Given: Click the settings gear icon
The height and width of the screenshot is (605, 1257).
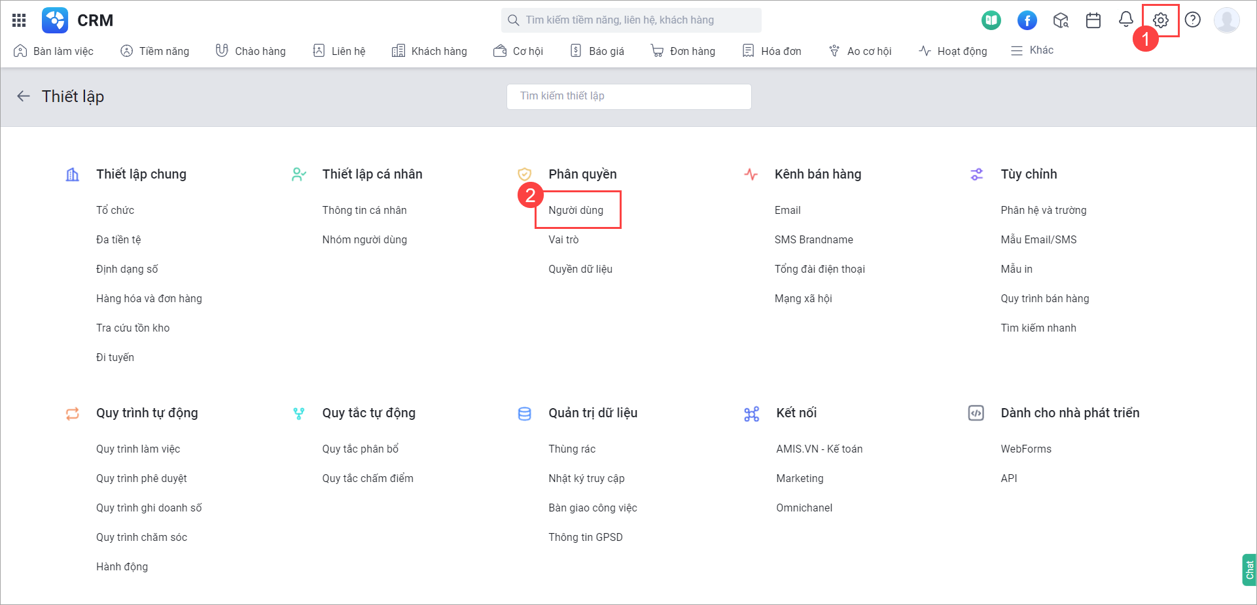Looking at the screenshot, I should click(x=1160, y=20).
